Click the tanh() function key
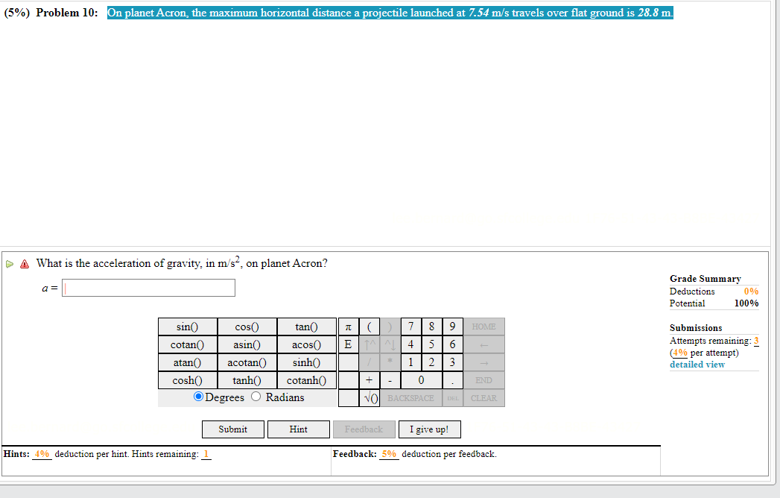Image resolution: width=780 pixels, height=498 pixels. 247,380
